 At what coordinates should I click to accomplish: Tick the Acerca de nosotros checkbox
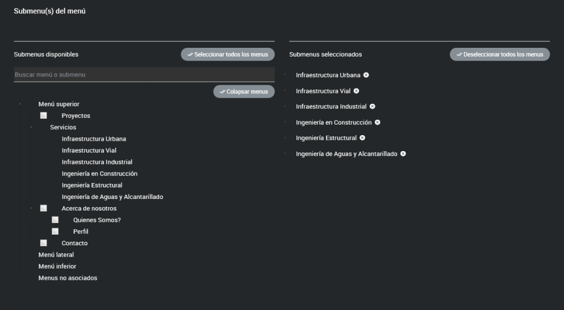[x=44, y=208]
